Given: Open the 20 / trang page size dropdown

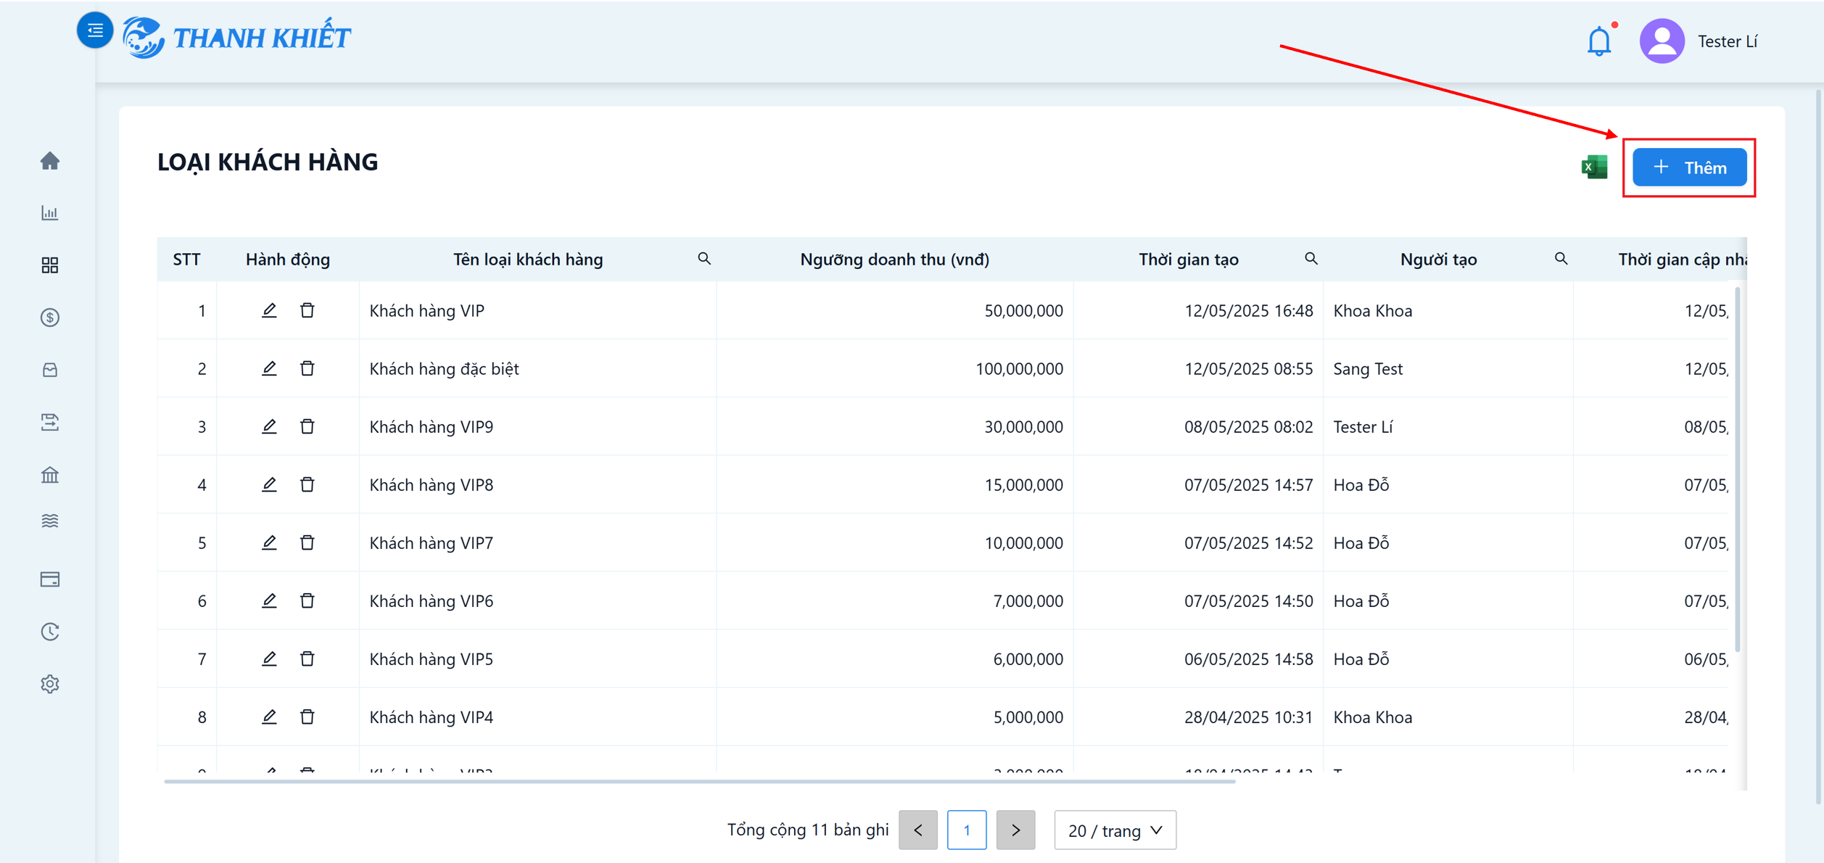Looking at the screenshot, I should [x=1115, y=830].
